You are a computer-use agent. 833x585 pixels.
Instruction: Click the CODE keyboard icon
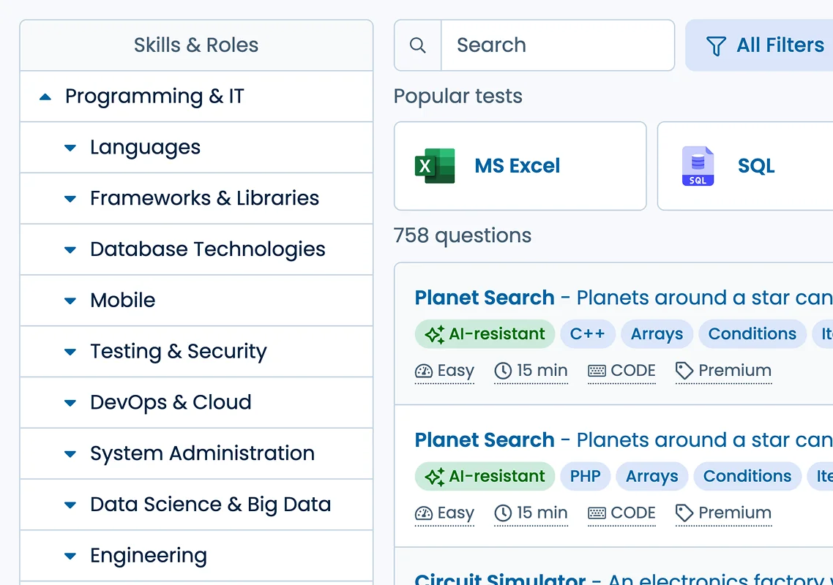click(597, 370)
